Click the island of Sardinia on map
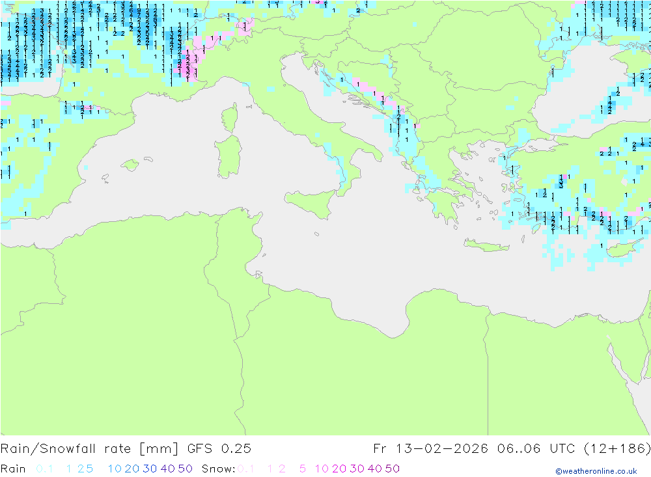Viewport: 651px width, 477px height. click(x=227, y=157)
